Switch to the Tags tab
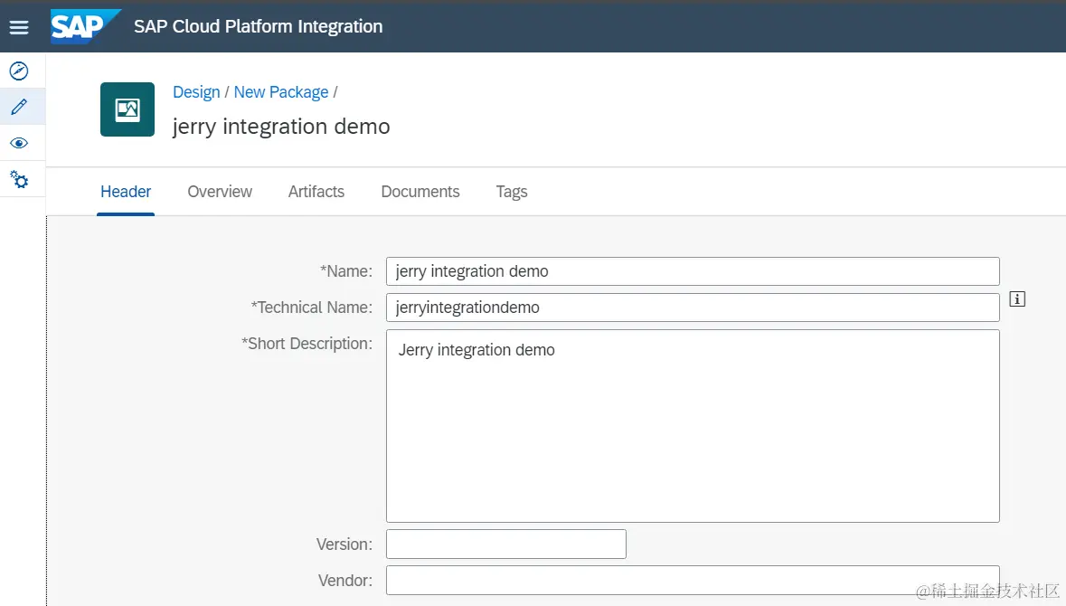 (511, 192)
